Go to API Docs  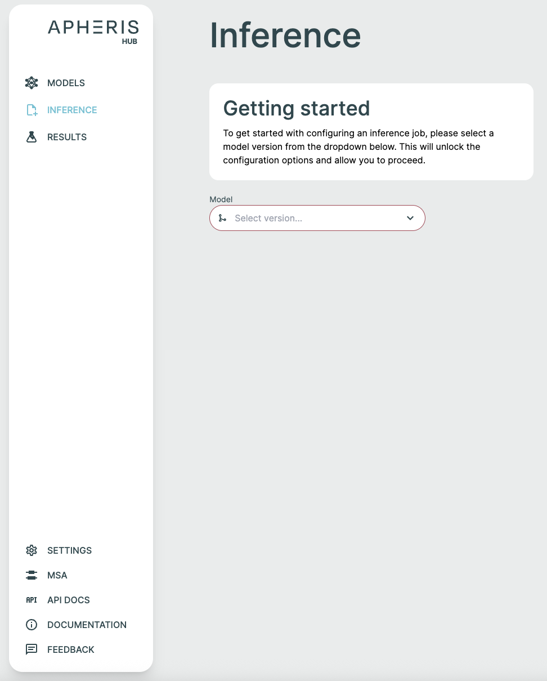click(68, 600)
